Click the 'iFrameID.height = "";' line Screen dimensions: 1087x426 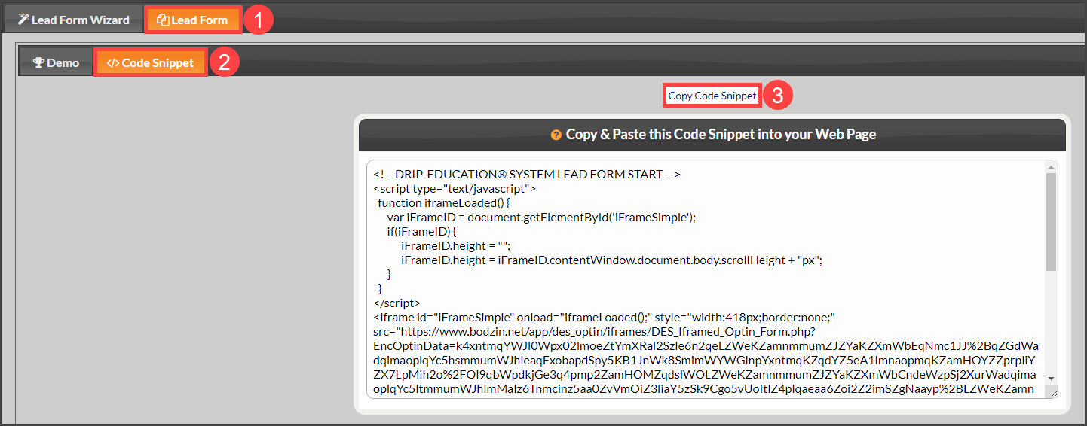pos(457,245)
